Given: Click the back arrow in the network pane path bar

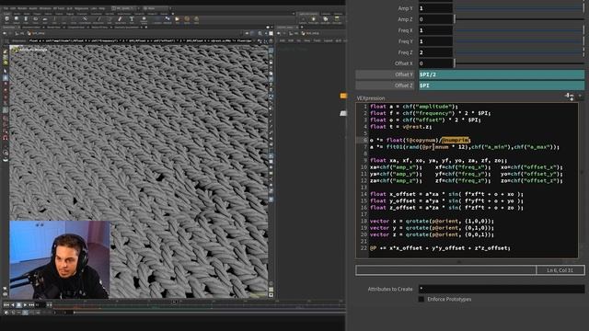Looking at the screenshot, I should point(279,33).
